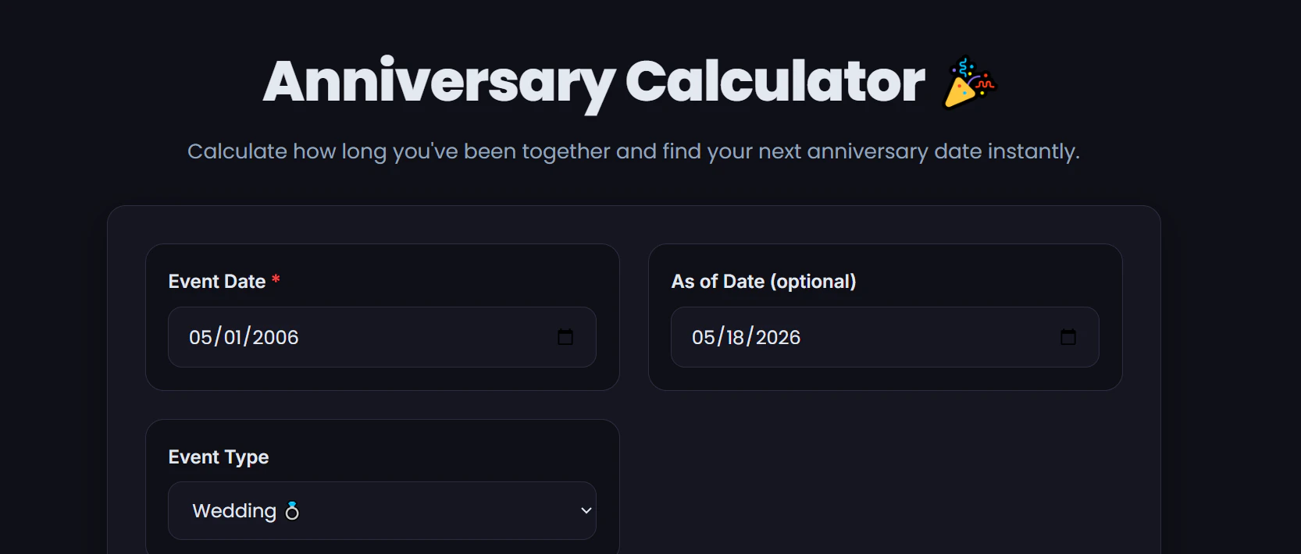Expand the Event Type chevron arrow
This screenshot has width=1301, height=554.
pyautogui.click(x=586, y=510)
